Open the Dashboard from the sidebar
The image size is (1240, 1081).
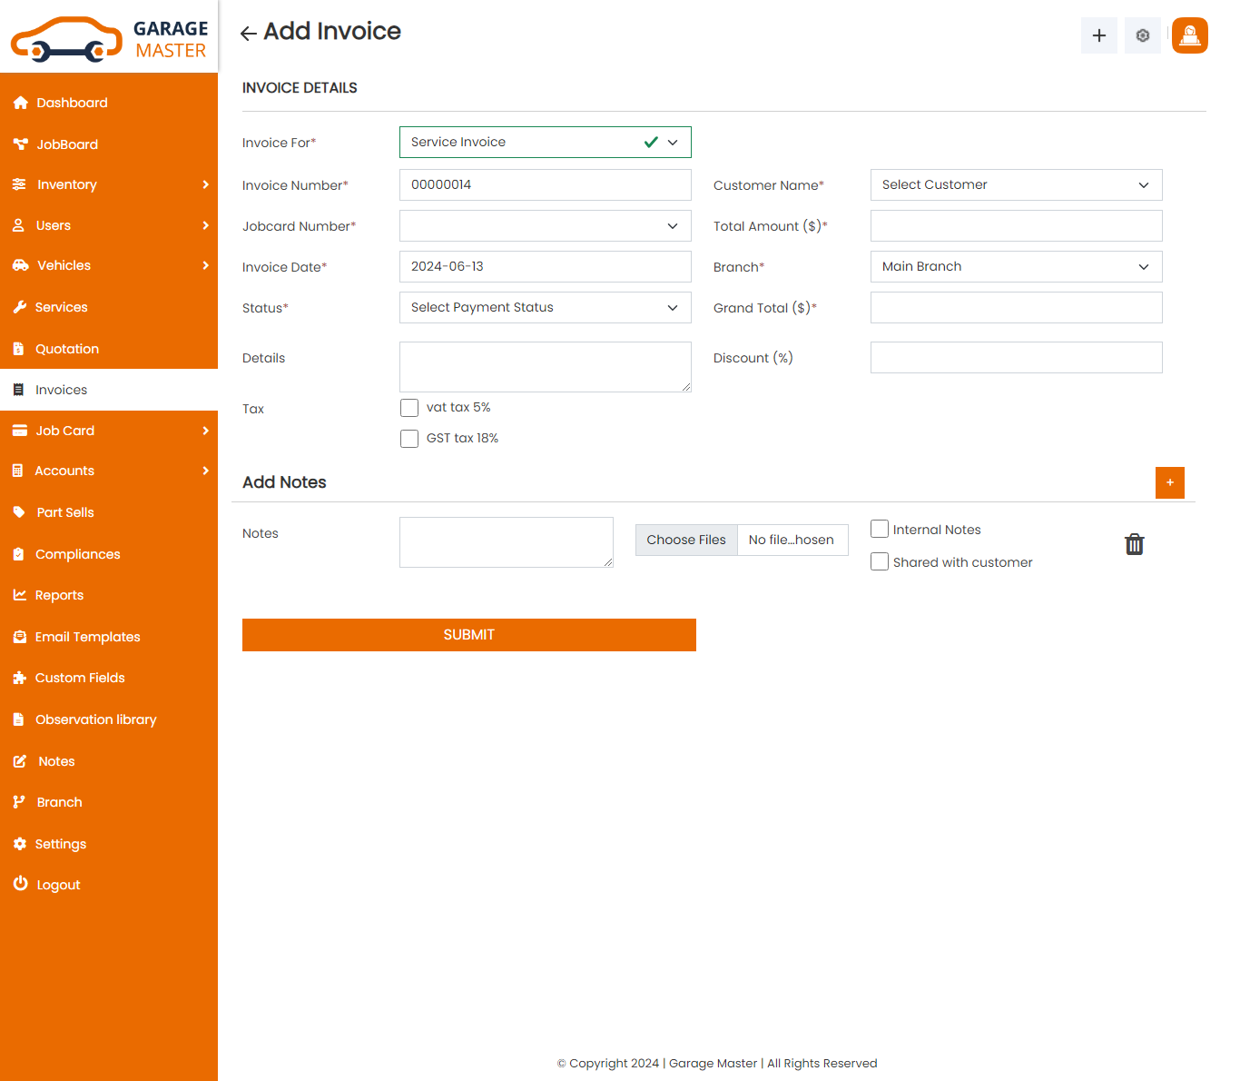coord(70,103)
